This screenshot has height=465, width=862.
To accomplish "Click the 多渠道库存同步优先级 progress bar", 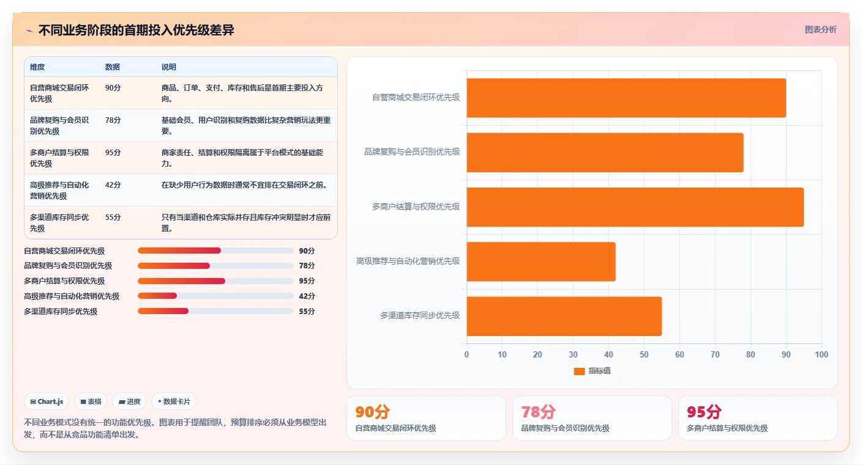I will 215,311.
